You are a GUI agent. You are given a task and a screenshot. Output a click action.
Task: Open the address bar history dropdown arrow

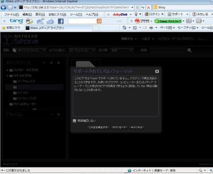(132, 8)
